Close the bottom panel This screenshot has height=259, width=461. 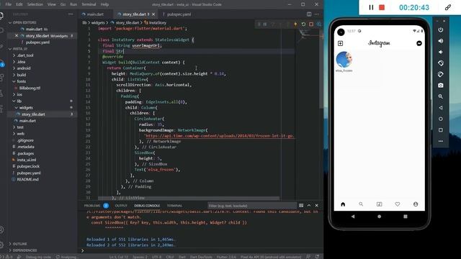317,206
